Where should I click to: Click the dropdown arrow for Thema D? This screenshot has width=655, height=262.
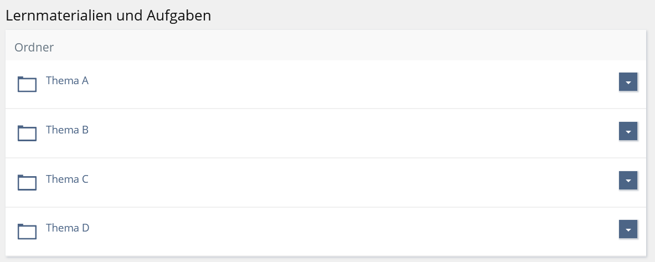pyautogui.click(x=628, y=229)
